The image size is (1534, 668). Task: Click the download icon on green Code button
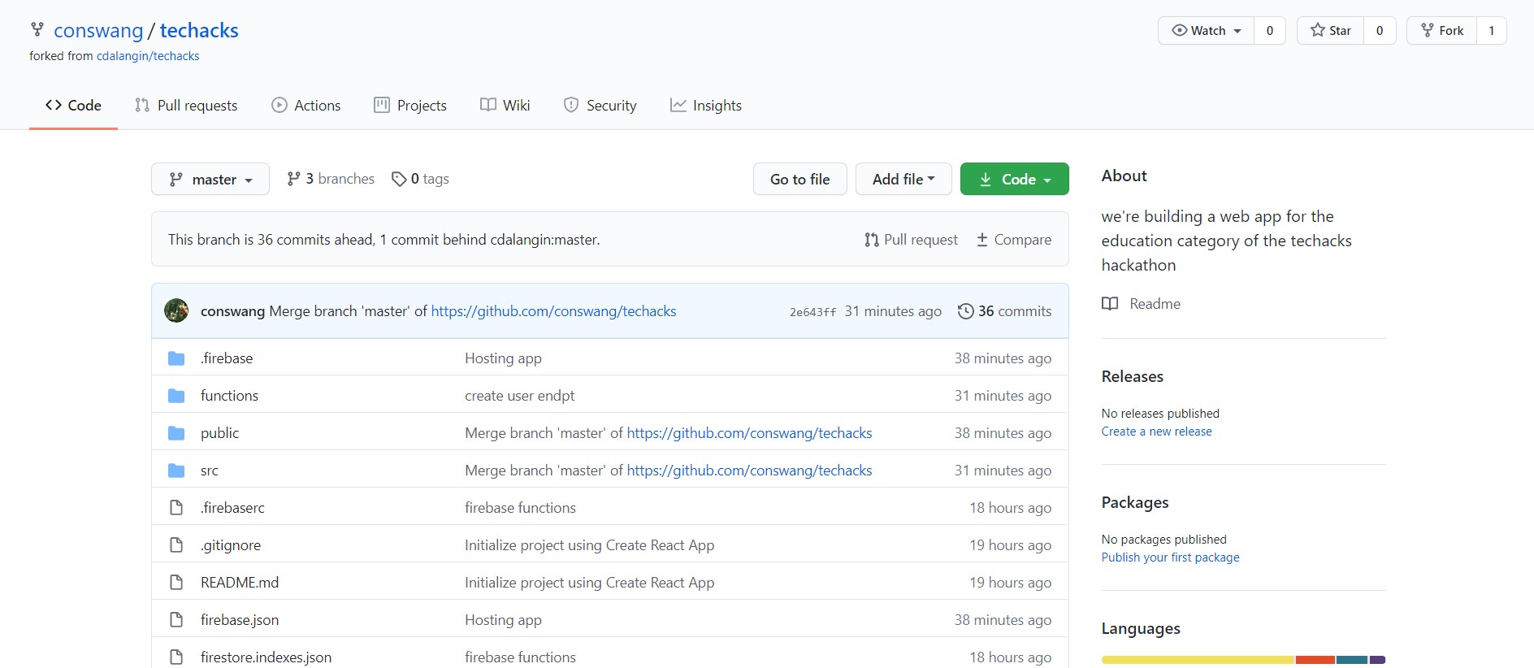986,180
